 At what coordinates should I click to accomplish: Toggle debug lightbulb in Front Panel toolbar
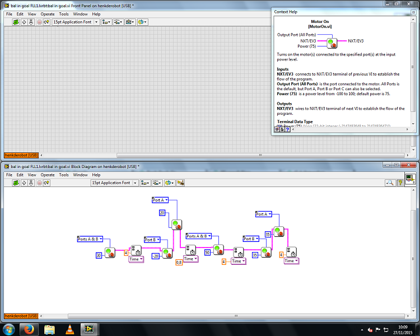(x=46, y=22)
